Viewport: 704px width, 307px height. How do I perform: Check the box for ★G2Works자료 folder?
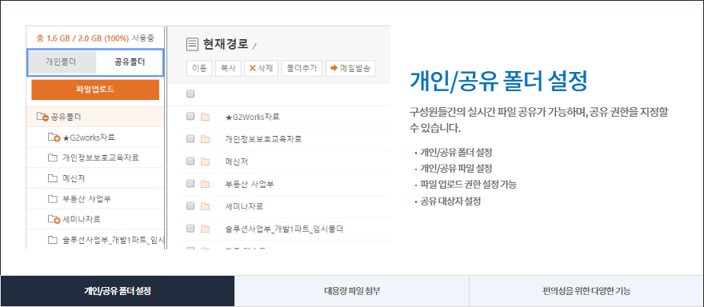(190, 116)
